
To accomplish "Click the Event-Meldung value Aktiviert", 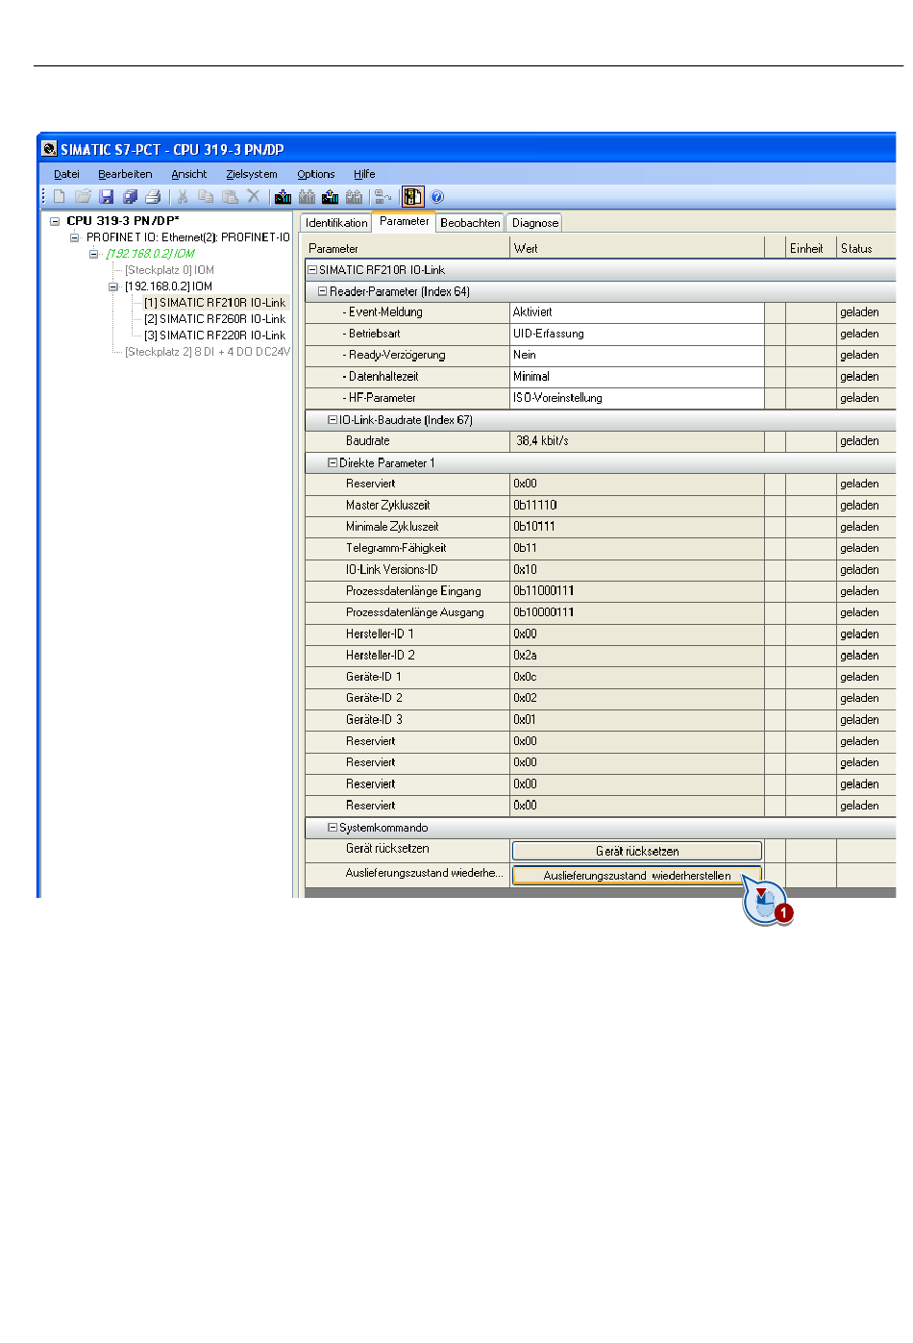I will tap(636, 312).
